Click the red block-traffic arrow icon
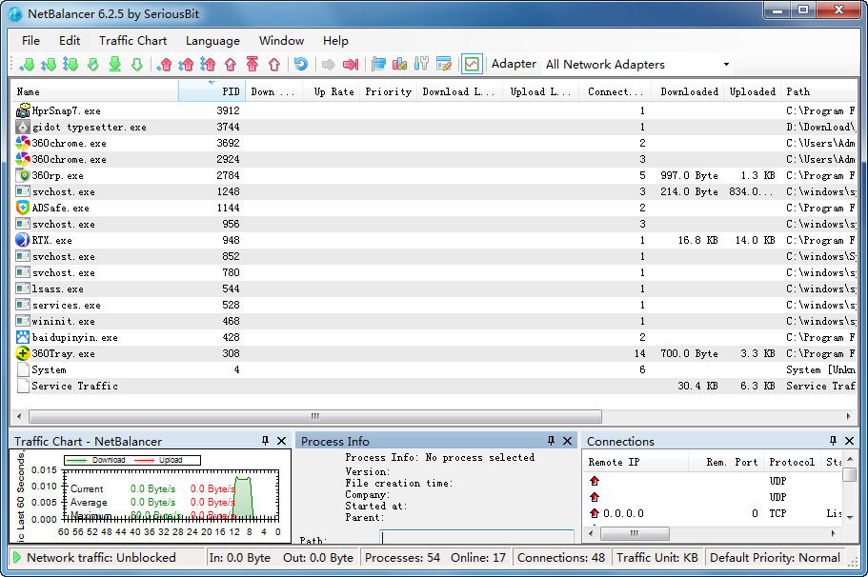This screenshot has width=868, height=577. (350, 65)
